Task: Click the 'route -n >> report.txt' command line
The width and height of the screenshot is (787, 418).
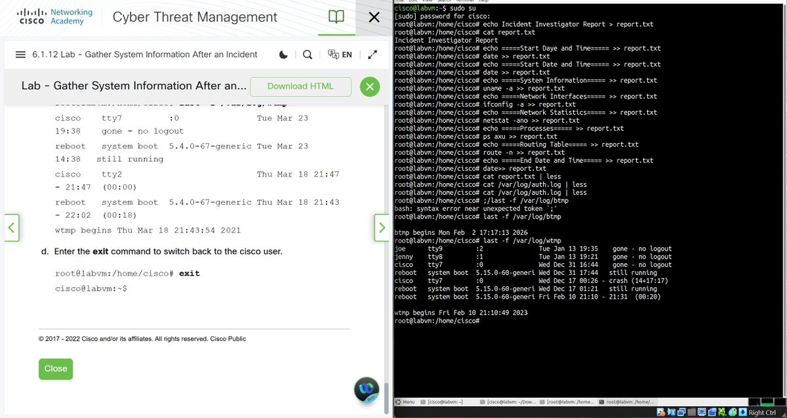Action: [479, 152]
